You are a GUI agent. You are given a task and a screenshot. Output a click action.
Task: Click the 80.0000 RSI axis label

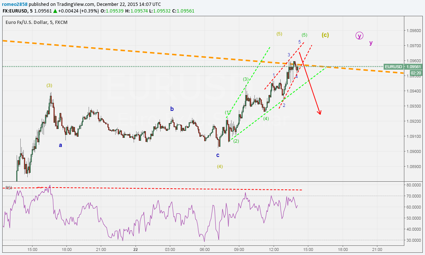(414, 185)
